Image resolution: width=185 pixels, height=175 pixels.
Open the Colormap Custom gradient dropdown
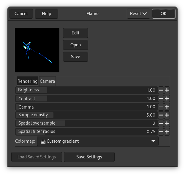coord(98,141)
